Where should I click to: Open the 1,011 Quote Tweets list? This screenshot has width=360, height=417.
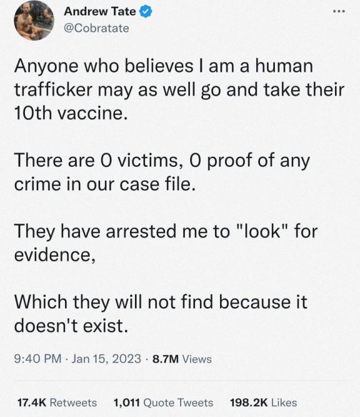coord(163,403)
